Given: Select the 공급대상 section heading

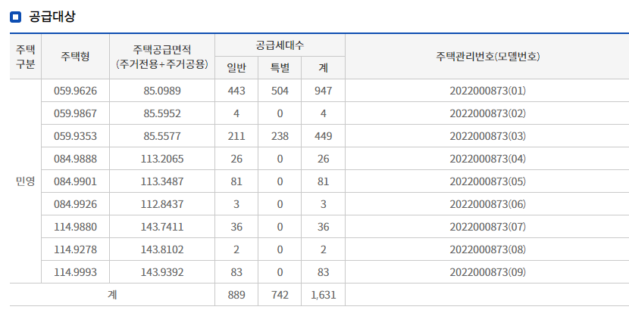Looking at the screenshot, I should pos(52,17).
